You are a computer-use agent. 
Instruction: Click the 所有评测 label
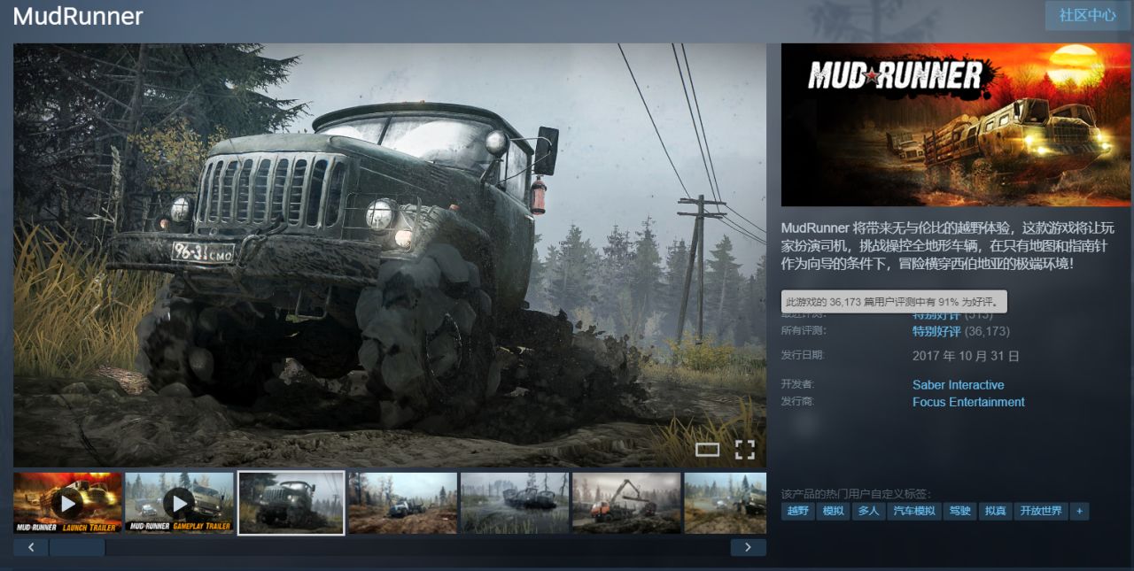point(803,330)
